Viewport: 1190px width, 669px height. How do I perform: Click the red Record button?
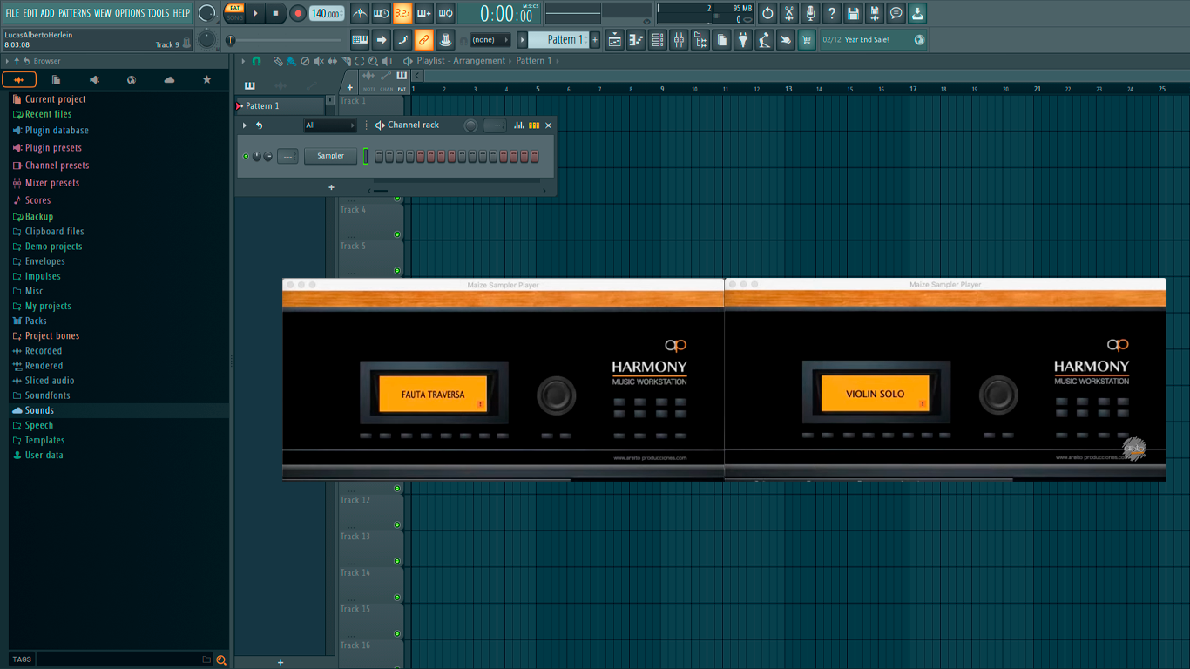click(298, 13)
